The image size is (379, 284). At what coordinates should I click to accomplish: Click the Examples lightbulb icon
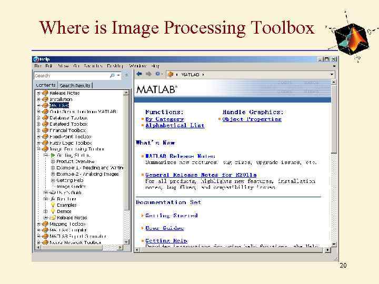pyautogui.click(x=53, y=205)
